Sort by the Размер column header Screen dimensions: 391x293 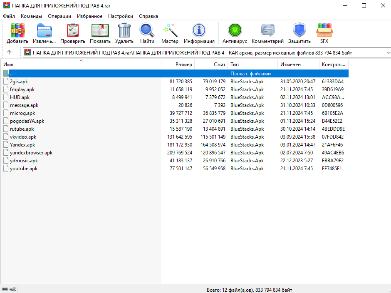pos(178,65)
